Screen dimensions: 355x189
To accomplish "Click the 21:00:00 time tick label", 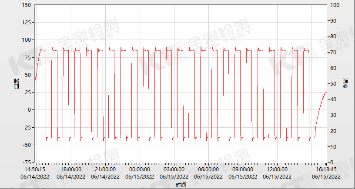I will point(105,169).
